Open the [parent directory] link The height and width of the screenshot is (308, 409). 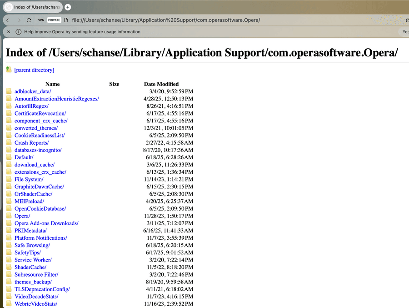[x=34, y=70]
